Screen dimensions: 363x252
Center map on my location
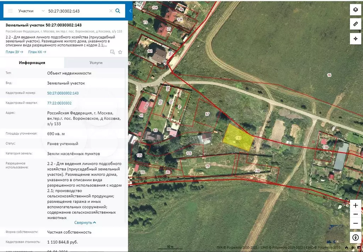pos(355,38)
